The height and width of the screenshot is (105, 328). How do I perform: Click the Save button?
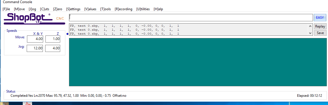pyautogui.click(x=320, y=33)
